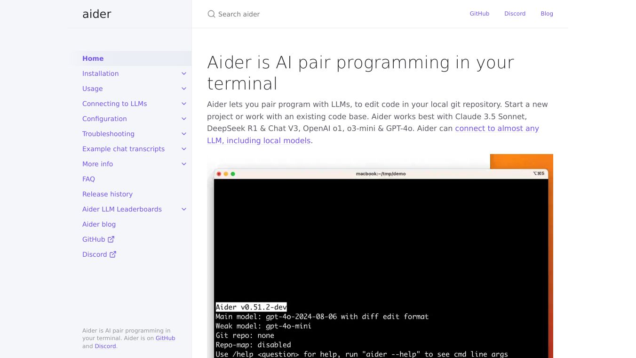636x358 pixels.
Task: Click the red close dot in demo terminal
Action: pos(219,174)
